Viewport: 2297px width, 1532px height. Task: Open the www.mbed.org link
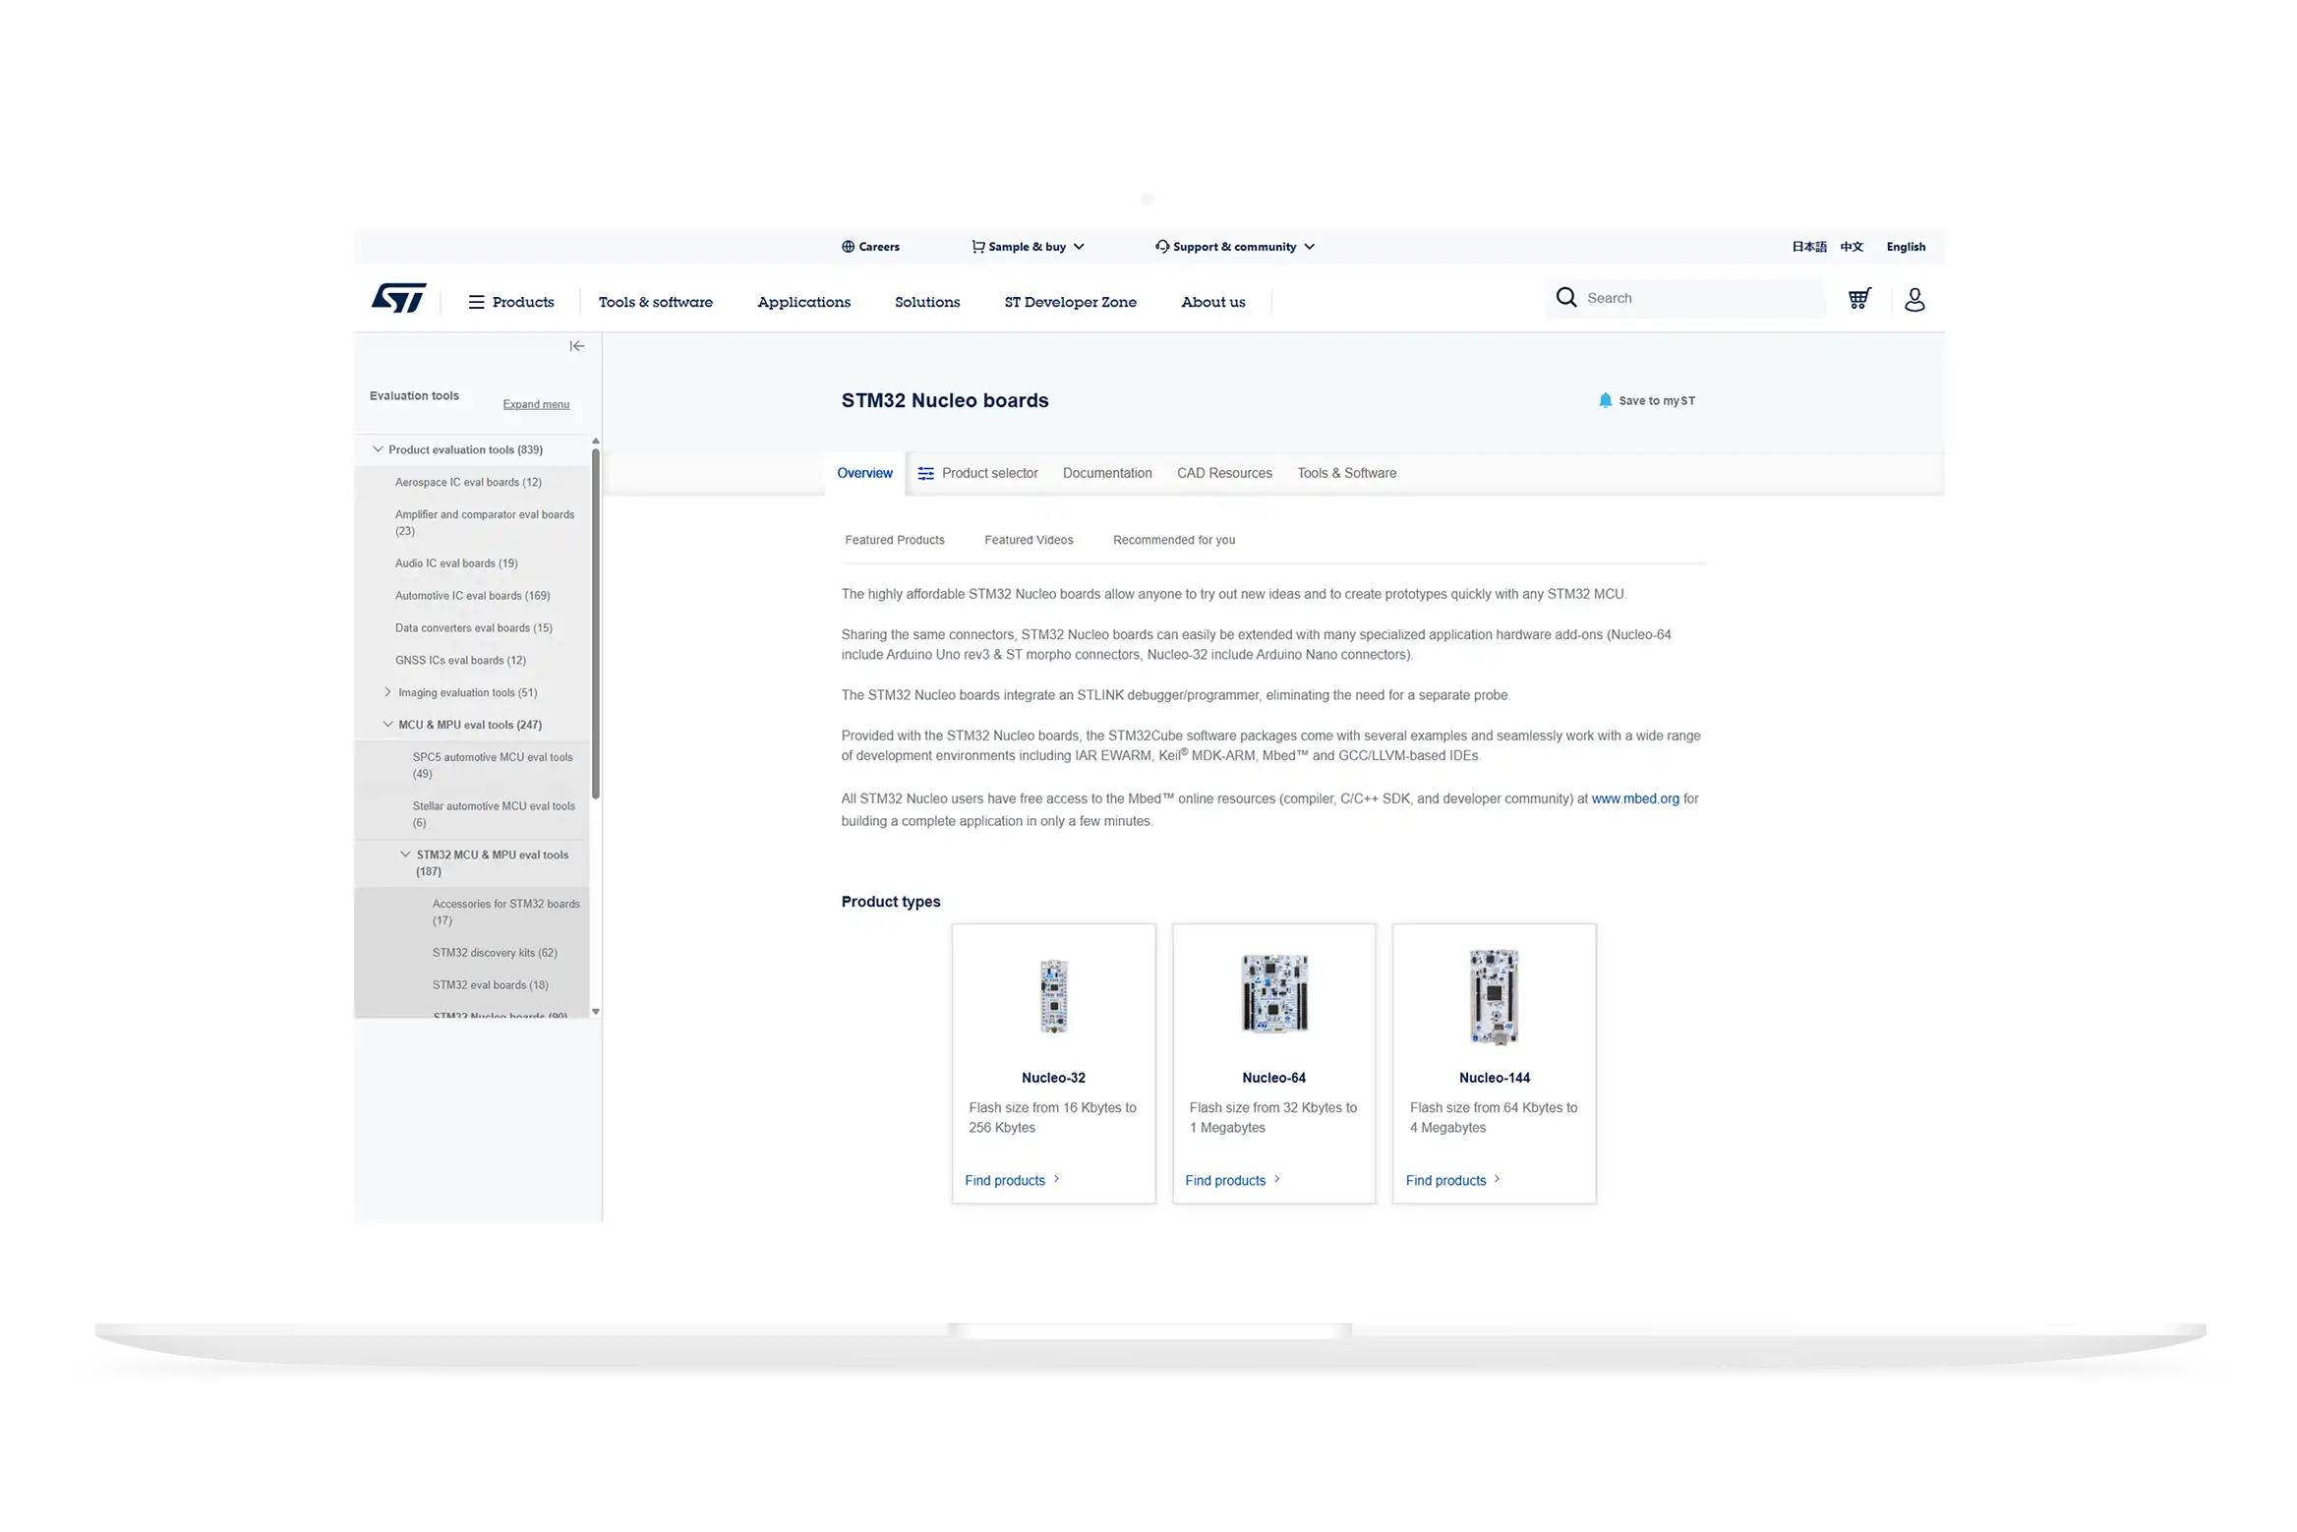(1634, 798)
